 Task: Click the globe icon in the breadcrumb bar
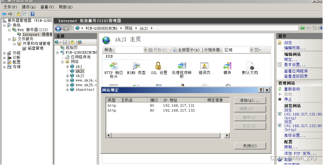pos(77,28)
